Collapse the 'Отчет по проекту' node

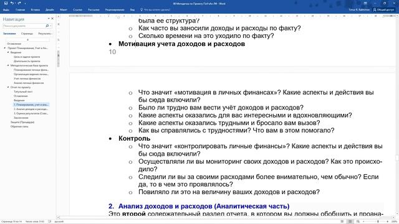8,87
